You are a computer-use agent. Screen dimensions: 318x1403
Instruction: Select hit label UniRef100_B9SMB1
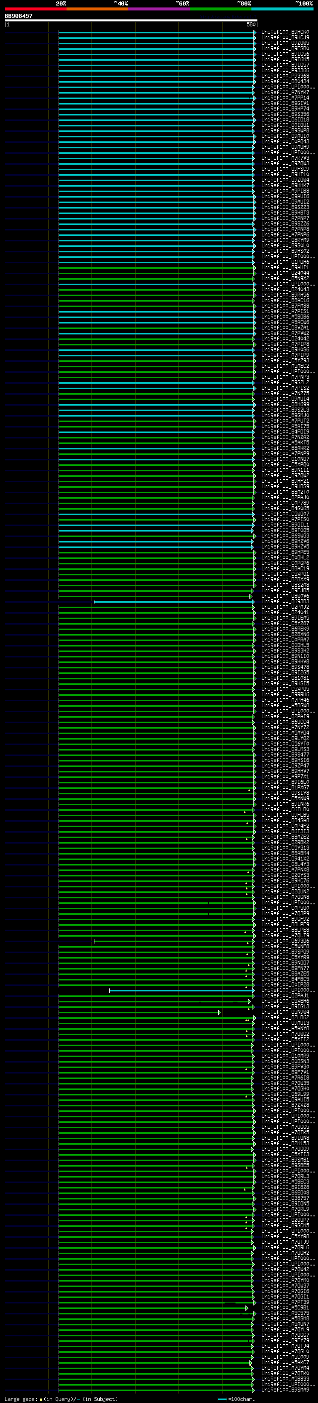pos(285,1160)
